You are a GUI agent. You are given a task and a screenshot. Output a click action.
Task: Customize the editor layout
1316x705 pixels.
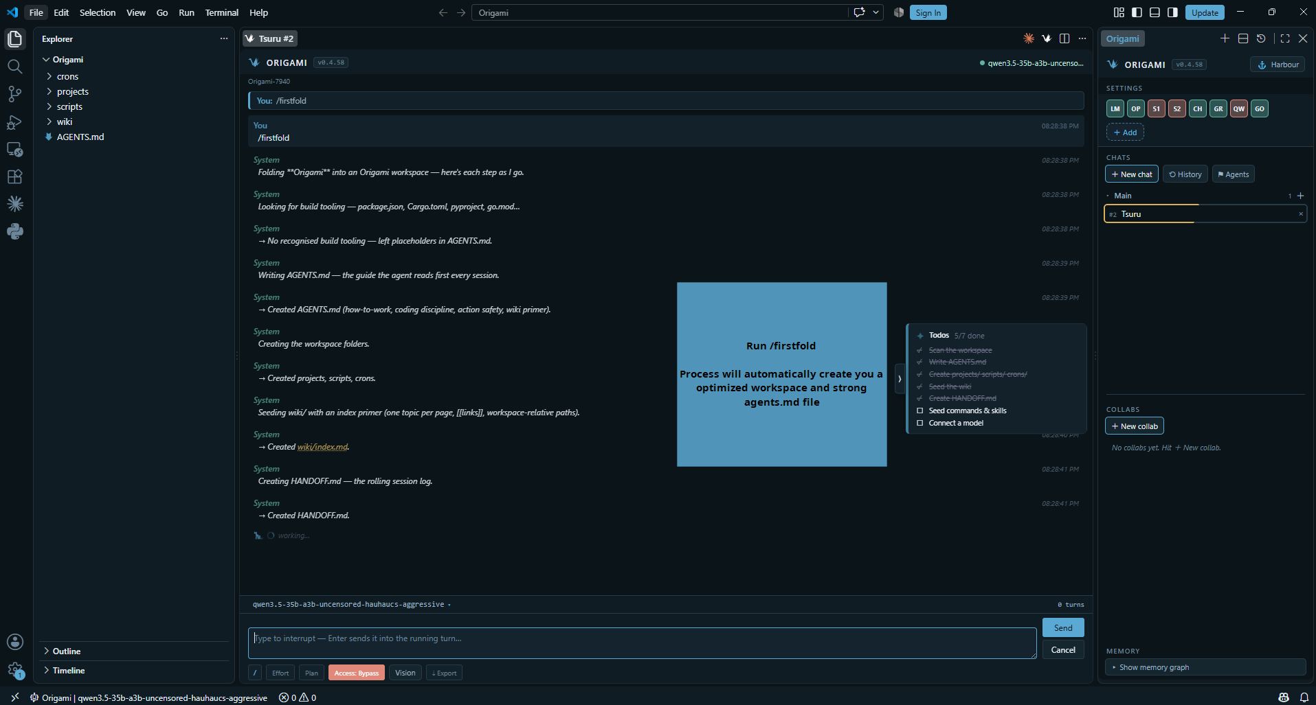pos(1119,12)
